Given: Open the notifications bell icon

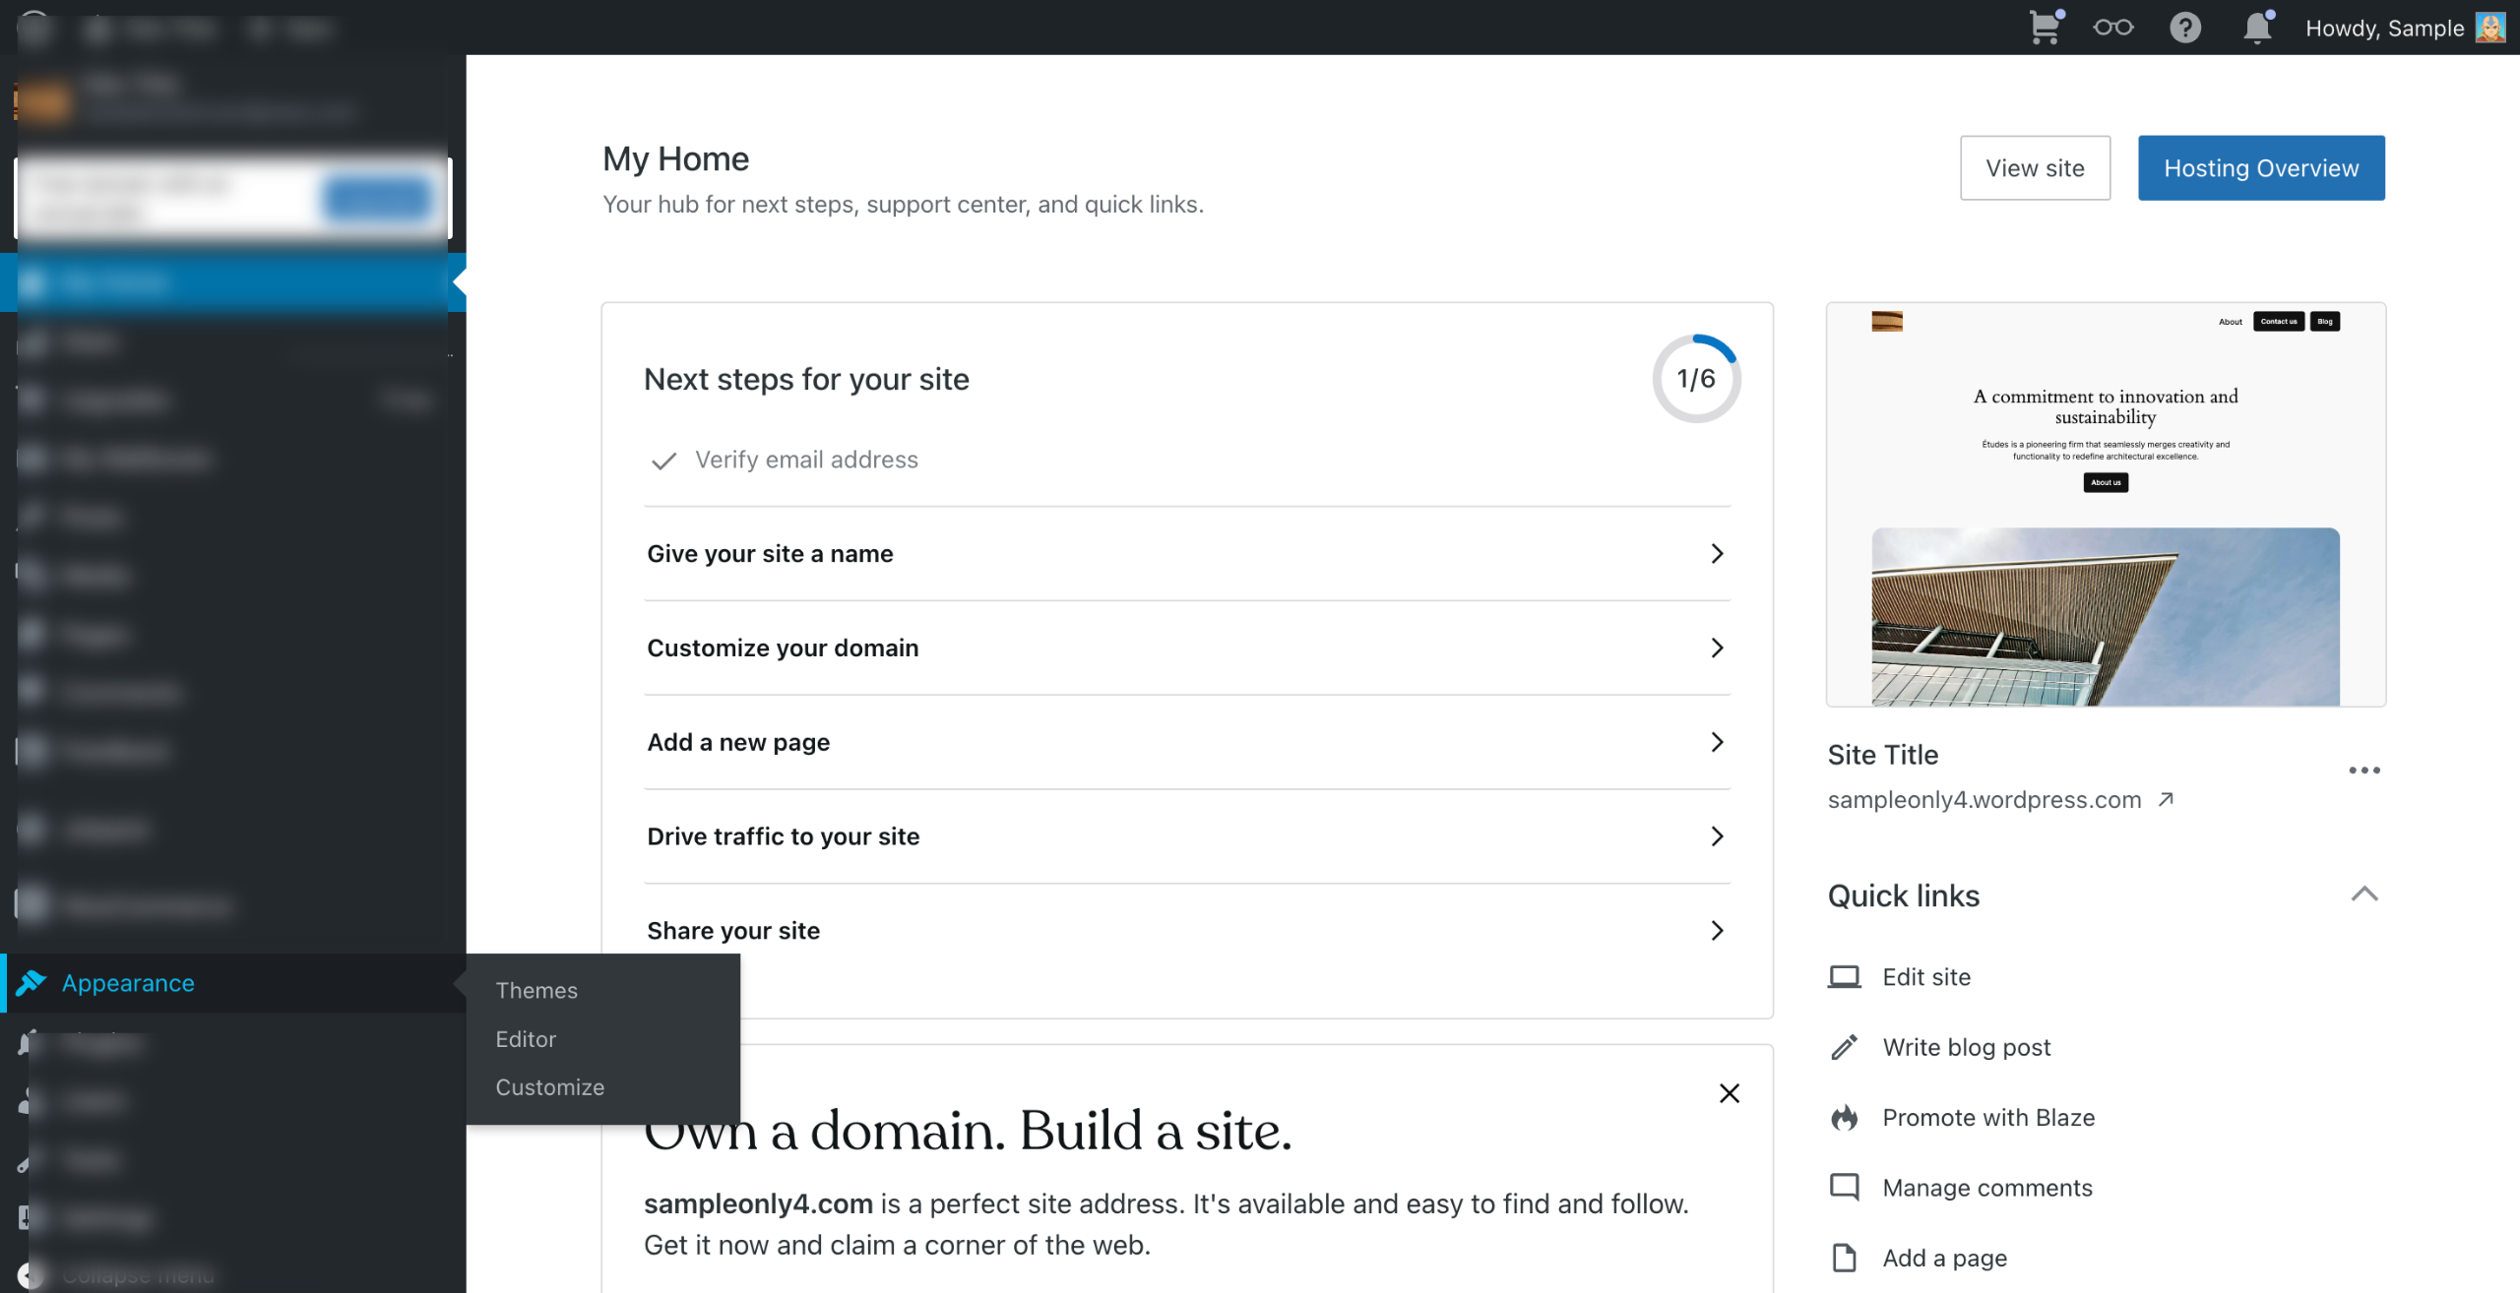Looking at the screenshot, I should (2256, 28).
